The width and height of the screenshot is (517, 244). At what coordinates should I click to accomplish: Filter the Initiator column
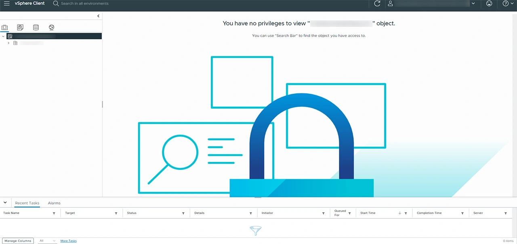324,213
